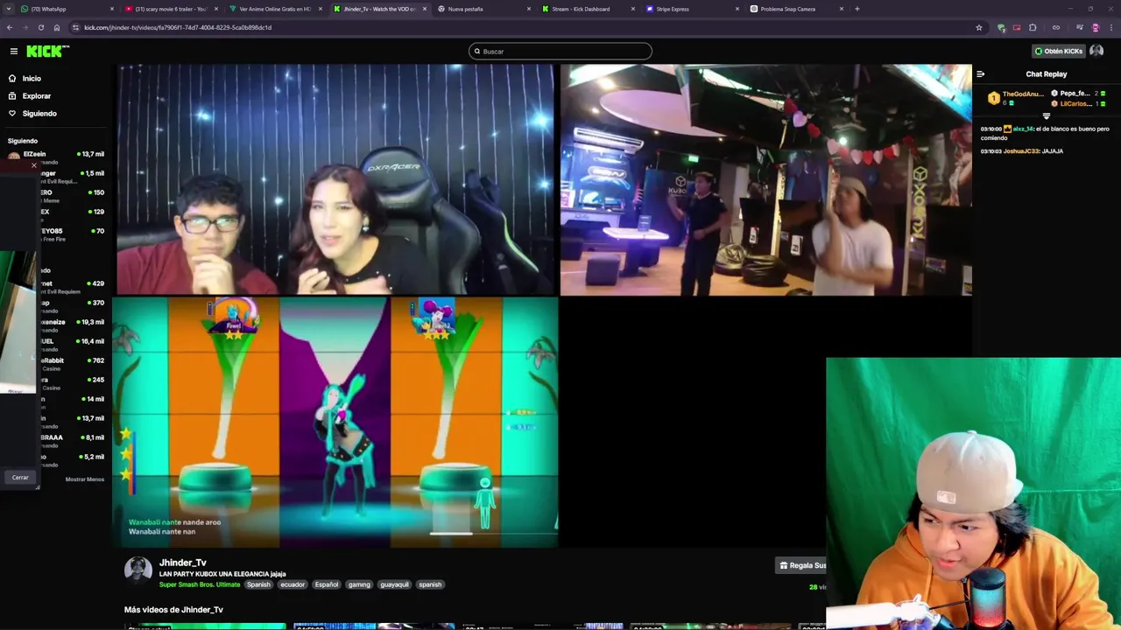Image resolution: width=1121 pixels, height=630 pixels.
Task: Go to Inicio in the sidebar
Action: click(x=32, y=79)
